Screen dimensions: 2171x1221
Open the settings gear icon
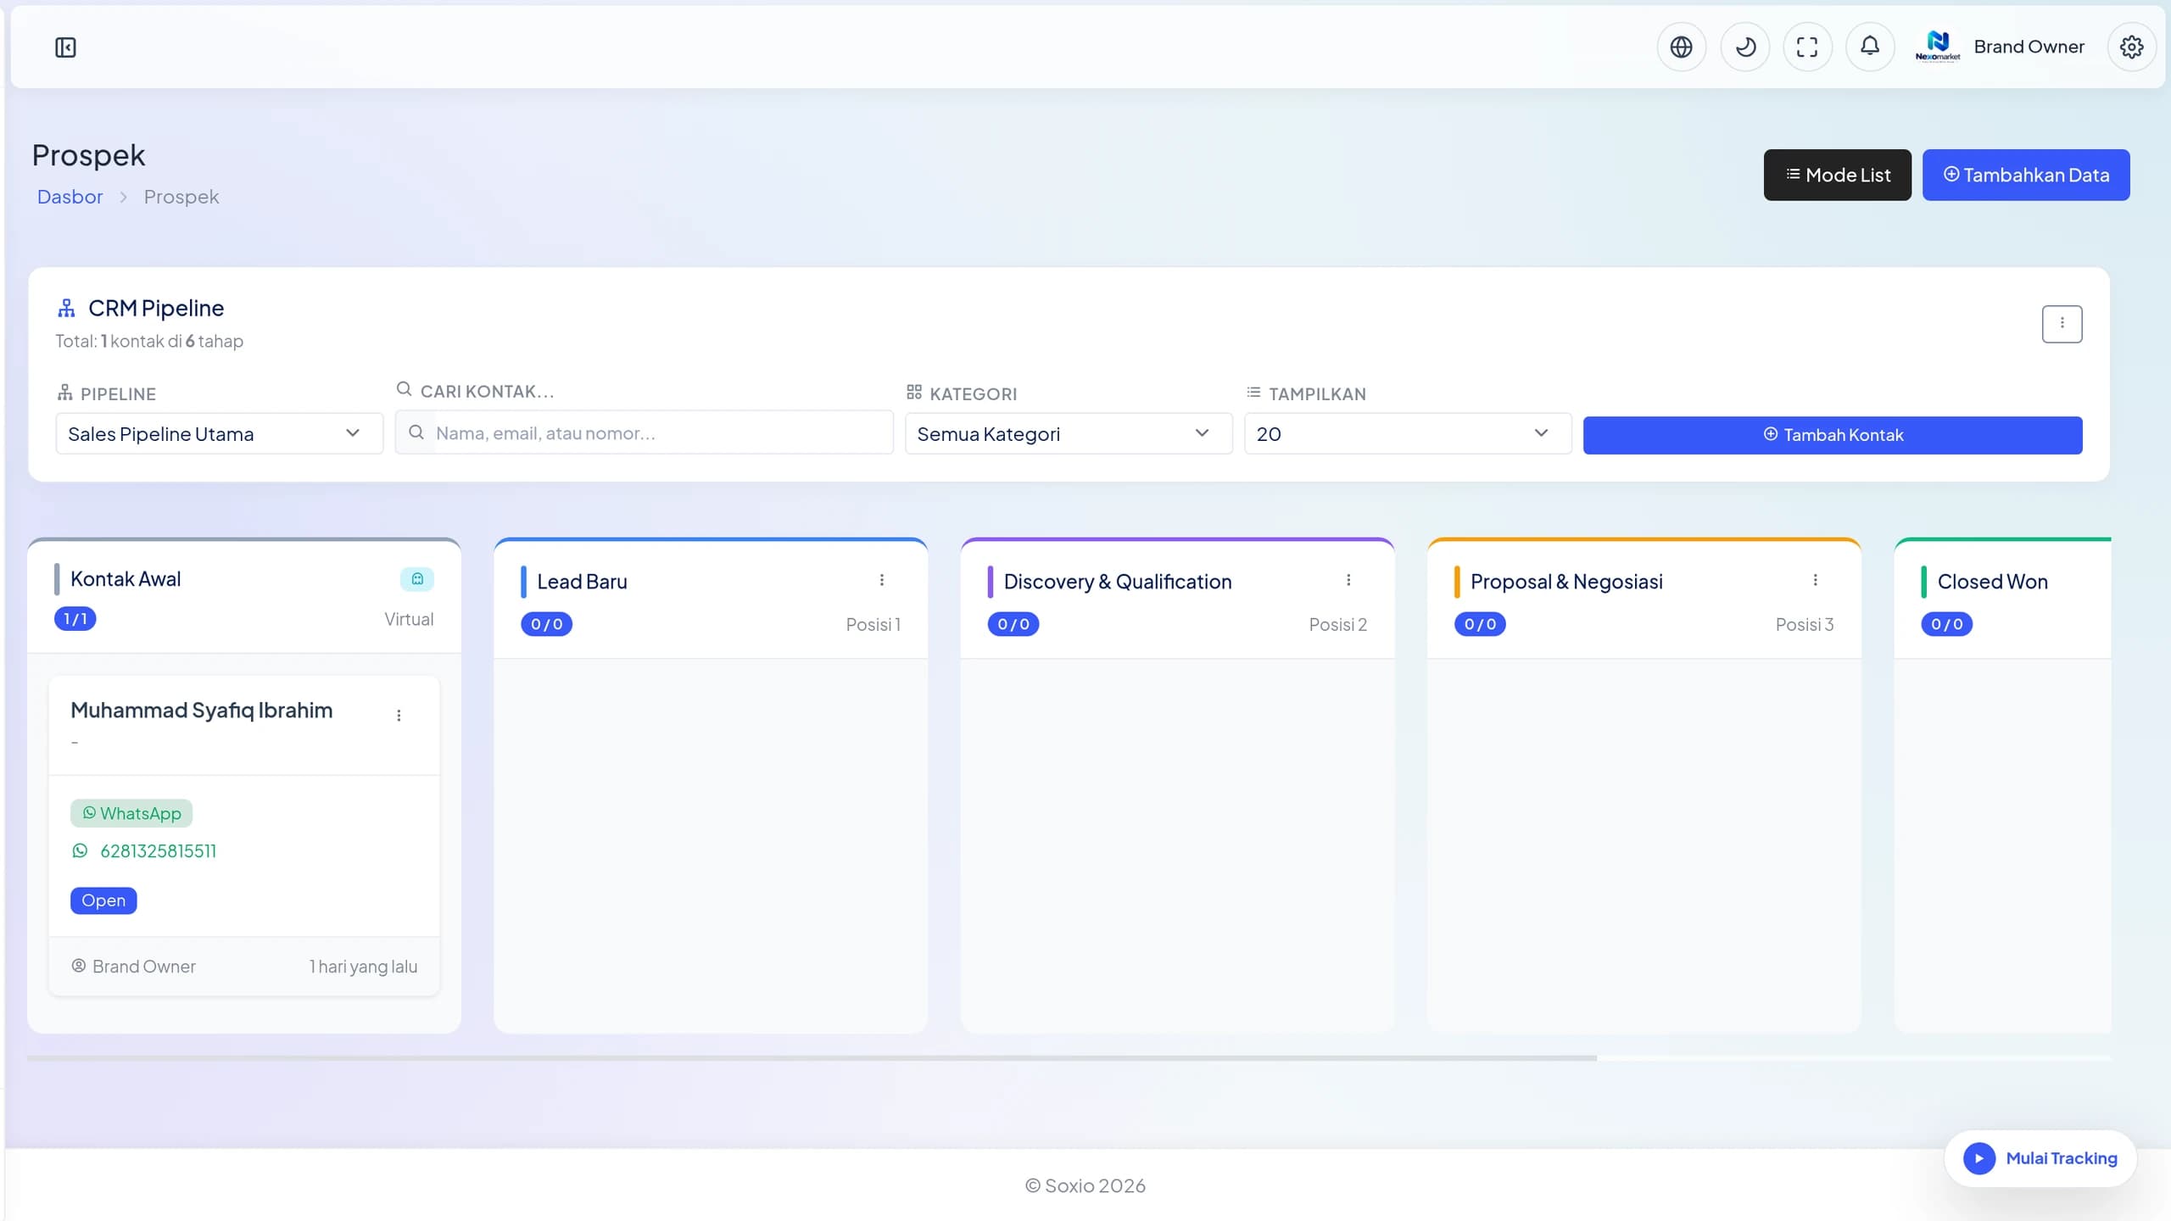(2131, 47)
